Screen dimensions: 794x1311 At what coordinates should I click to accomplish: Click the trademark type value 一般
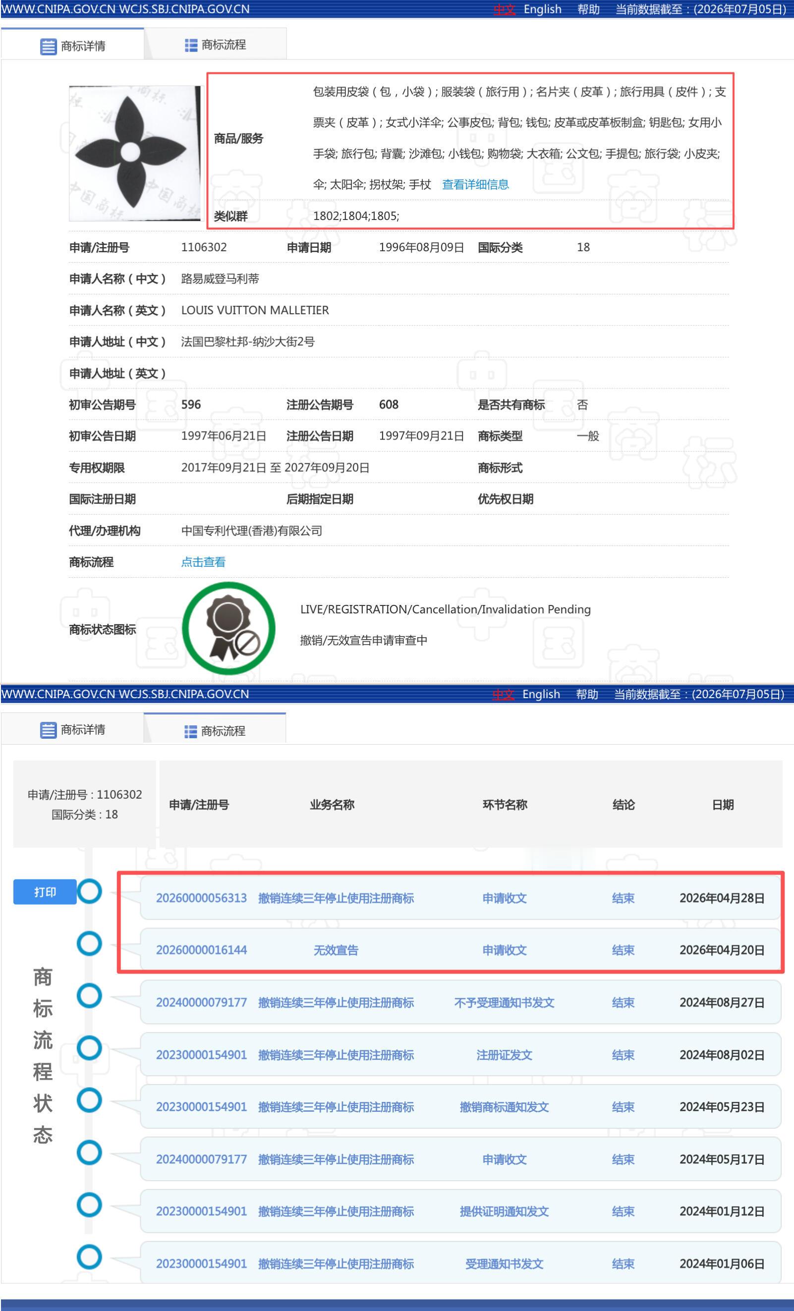tap(588, 436)
